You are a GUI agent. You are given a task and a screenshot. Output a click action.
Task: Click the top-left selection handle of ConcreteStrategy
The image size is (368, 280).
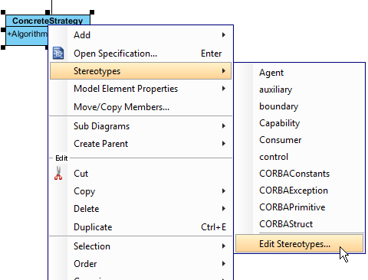tap(3, 12)
